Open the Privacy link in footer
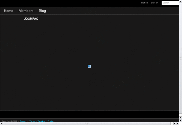 click(23, 121)
